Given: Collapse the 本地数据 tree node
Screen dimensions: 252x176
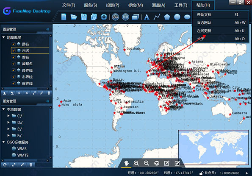Looking at the screenshot, I should point(3,109).
